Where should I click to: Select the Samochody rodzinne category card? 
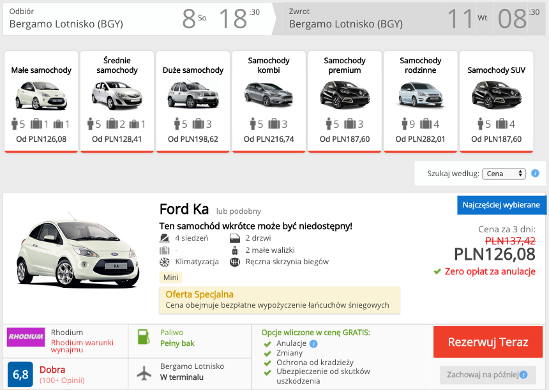(x=421, y=102)
